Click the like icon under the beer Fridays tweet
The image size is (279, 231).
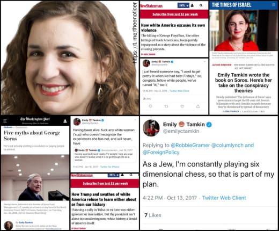(182, 106)
